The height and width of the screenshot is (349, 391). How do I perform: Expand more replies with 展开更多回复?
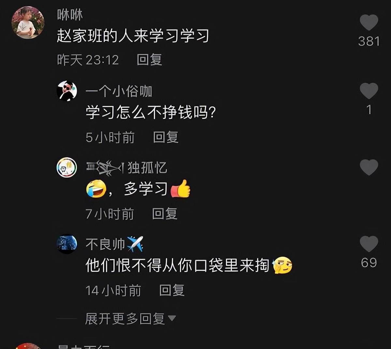tap(130, 318)
